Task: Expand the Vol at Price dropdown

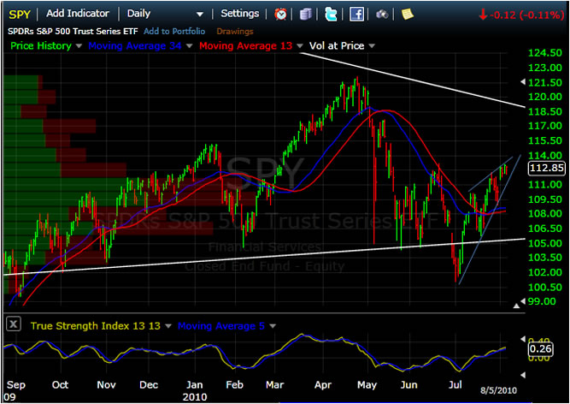Action: coord(371,45)
